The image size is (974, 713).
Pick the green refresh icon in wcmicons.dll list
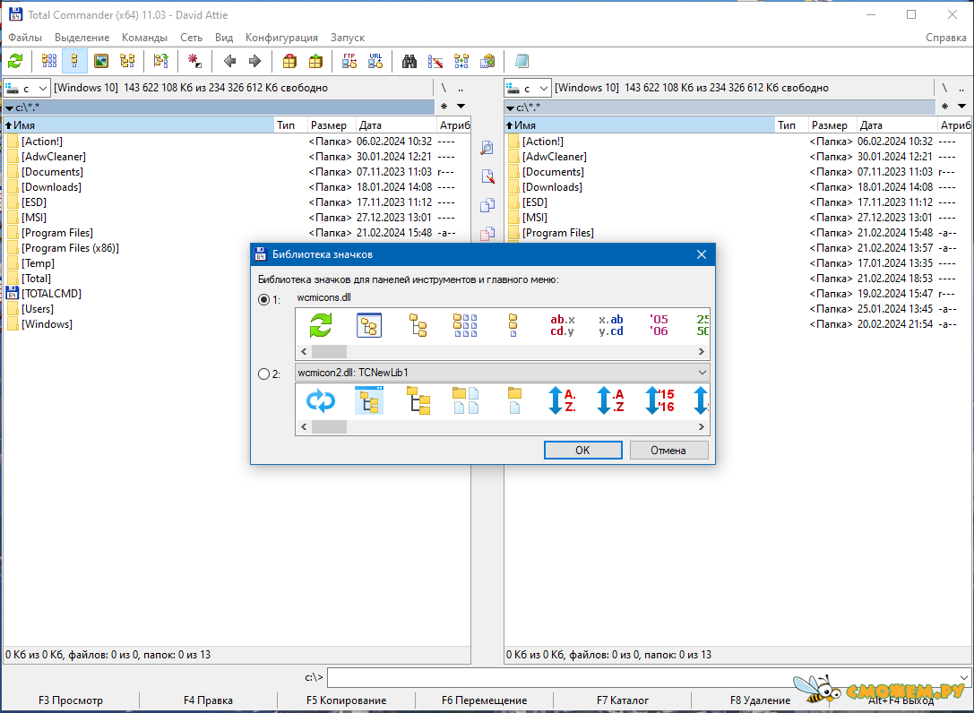pos(321,325)
